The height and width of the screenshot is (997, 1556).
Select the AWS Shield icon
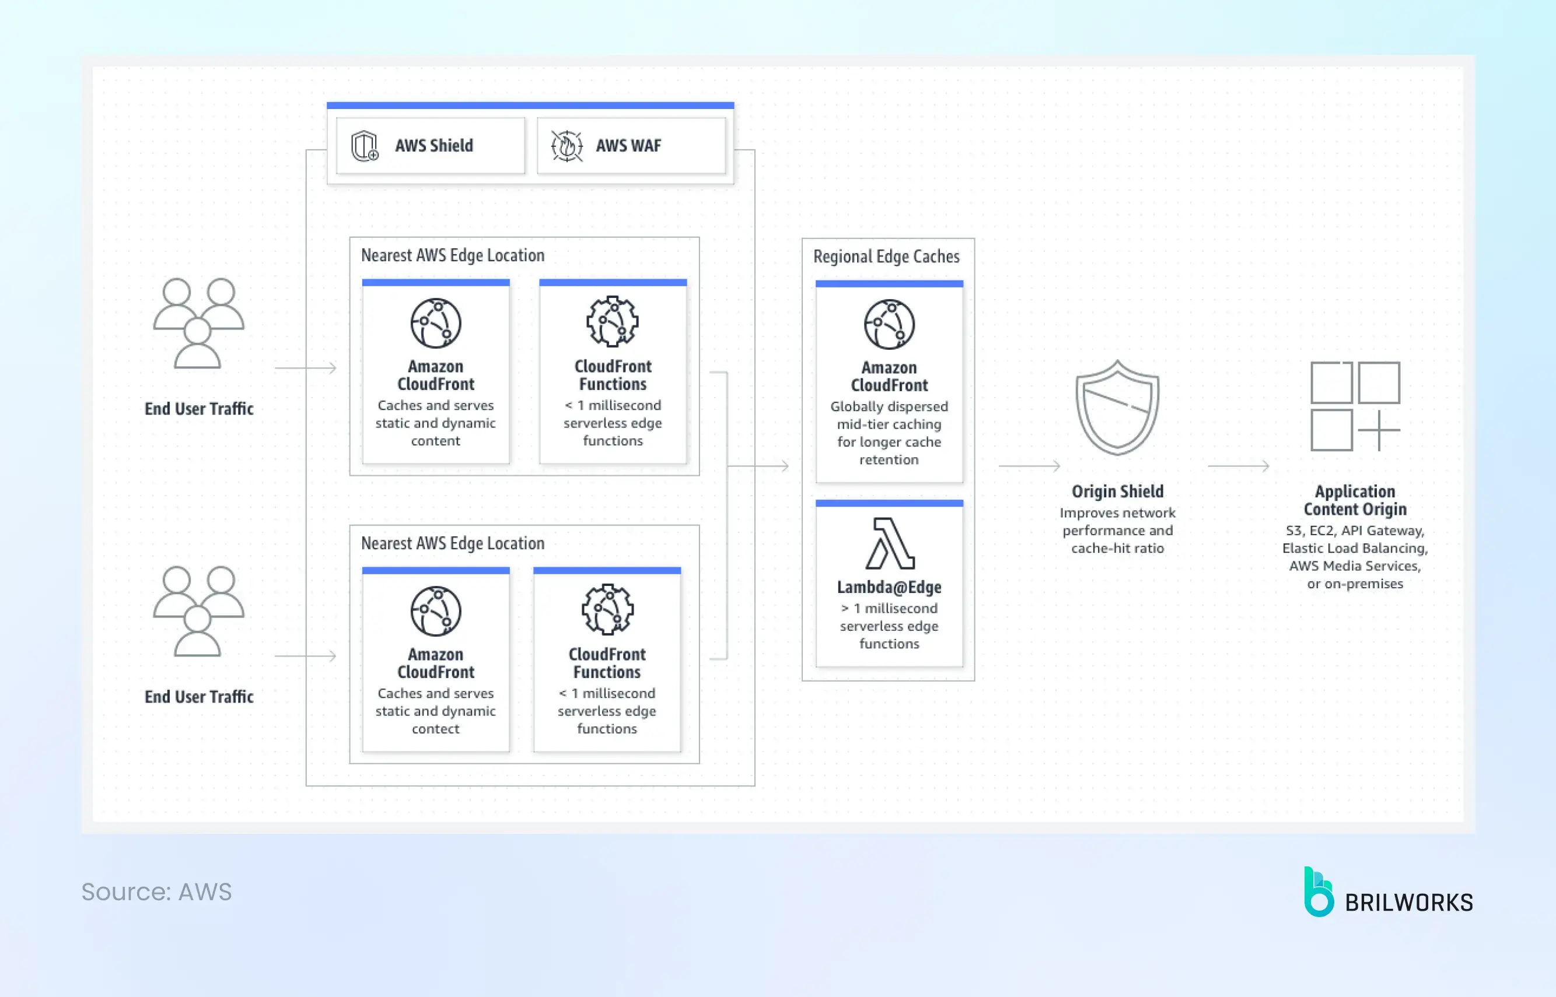pos(365,145)
